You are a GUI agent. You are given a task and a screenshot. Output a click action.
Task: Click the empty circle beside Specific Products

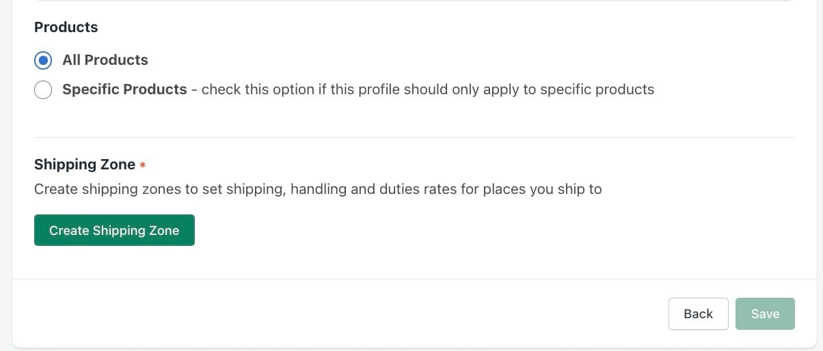pyautogui.click(x=43, y=89)
